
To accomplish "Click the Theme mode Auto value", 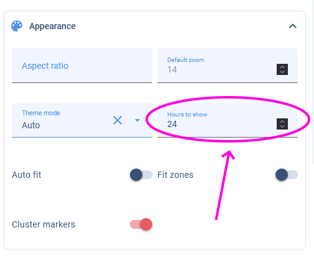I will 31,125.
